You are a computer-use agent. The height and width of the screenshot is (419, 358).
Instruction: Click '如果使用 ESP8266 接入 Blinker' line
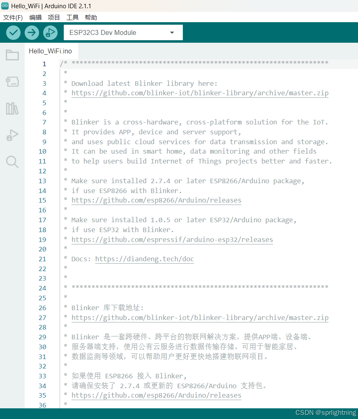tap(129, 376)
